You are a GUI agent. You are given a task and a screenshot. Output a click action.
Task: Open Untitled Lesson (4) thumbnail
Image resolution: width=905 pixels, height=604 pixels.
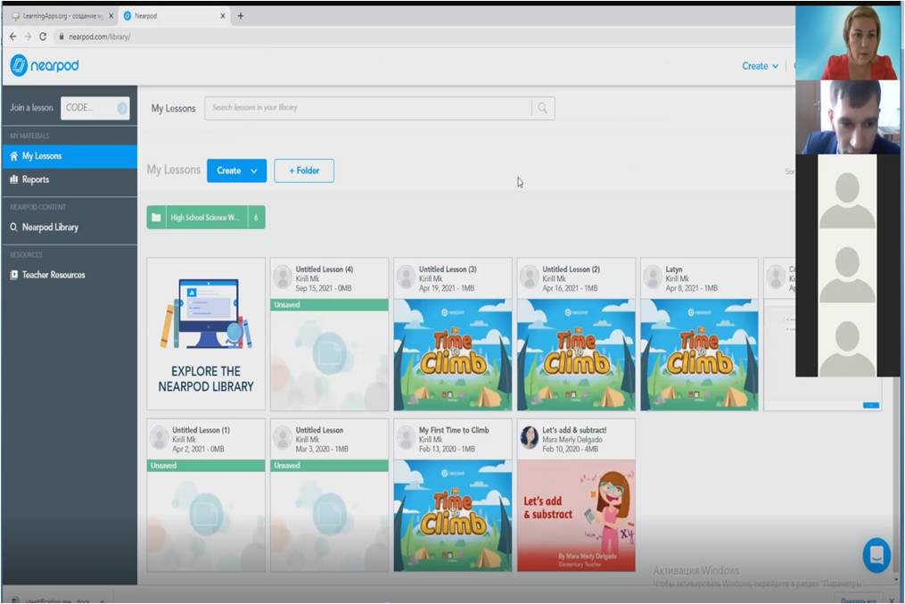click(330, 354)
